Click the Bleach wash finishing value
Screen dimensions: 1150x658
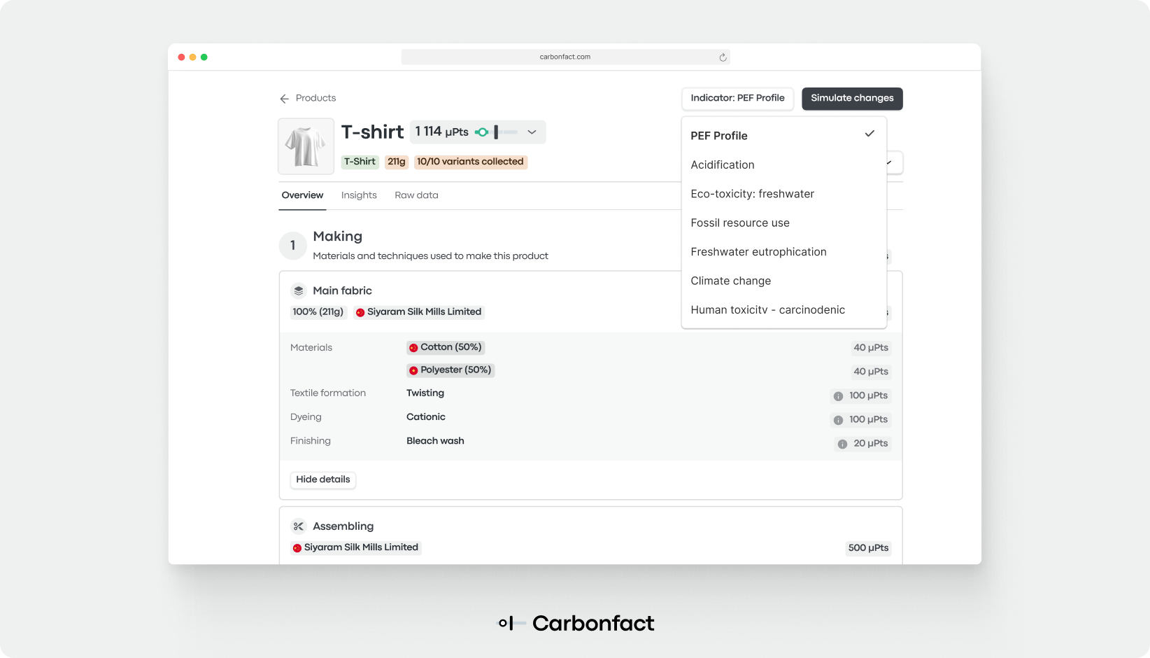[435, 441]
